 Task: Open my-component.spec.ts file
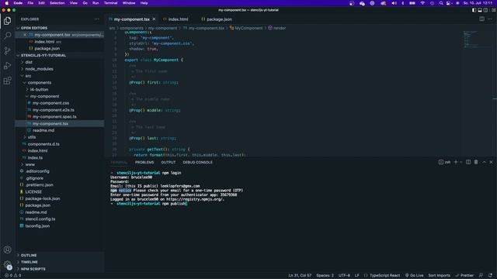[54, 117]
